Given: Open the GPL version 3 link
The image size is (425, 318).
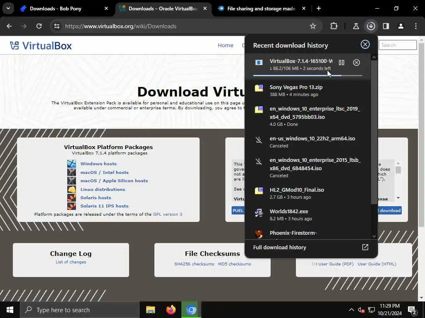Looking at the screenshot, I should 168,214.
